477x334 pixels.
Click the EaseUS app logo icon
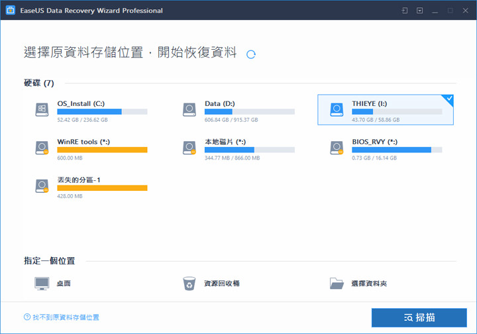click(9, 11)
